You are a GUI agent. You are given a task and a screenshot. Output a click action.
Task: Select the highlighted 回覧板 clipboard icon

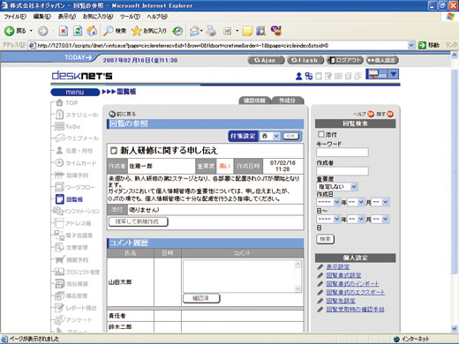click(60, 199)
